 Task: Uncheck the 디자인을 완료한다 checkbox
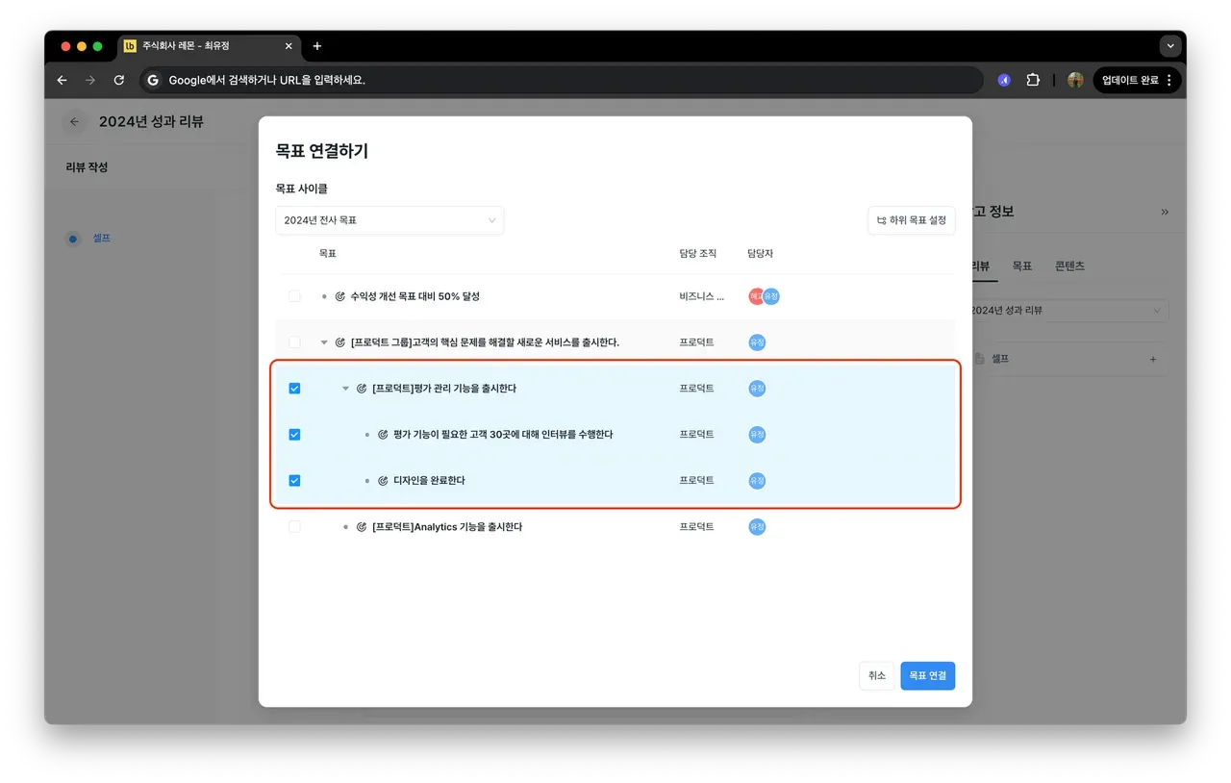click(294, 480)
